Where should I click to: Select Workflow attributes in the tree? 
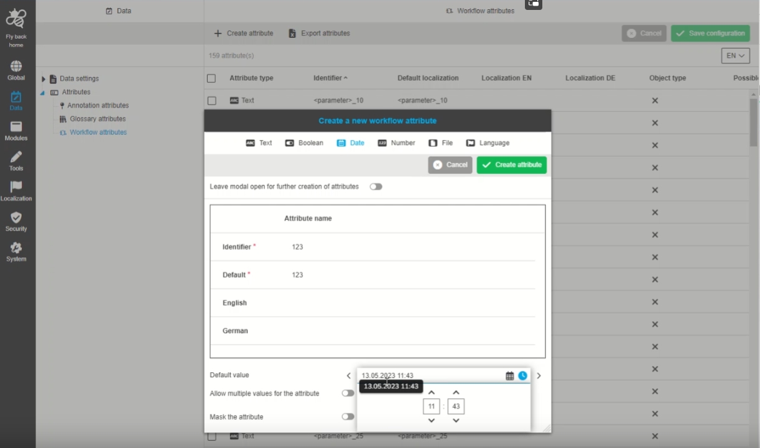click(x=98, y=132)
